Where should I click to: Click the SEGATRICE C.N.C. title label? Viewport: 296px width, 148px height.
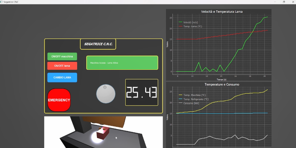tap(98, 44)
